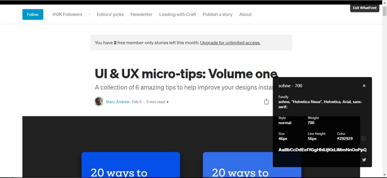Close the WhatFont info panel

pyautogui.click(x=364, y=86)
